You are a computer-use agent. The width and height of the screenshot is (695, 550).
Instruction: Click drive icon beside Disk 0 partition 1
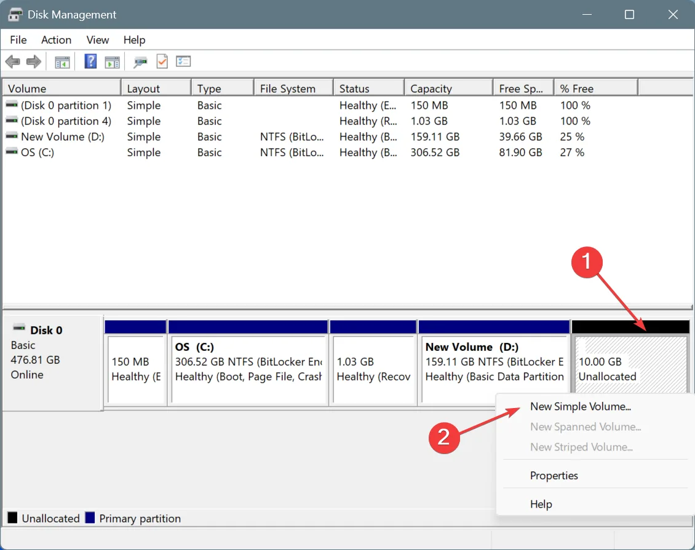click(12, 105)
